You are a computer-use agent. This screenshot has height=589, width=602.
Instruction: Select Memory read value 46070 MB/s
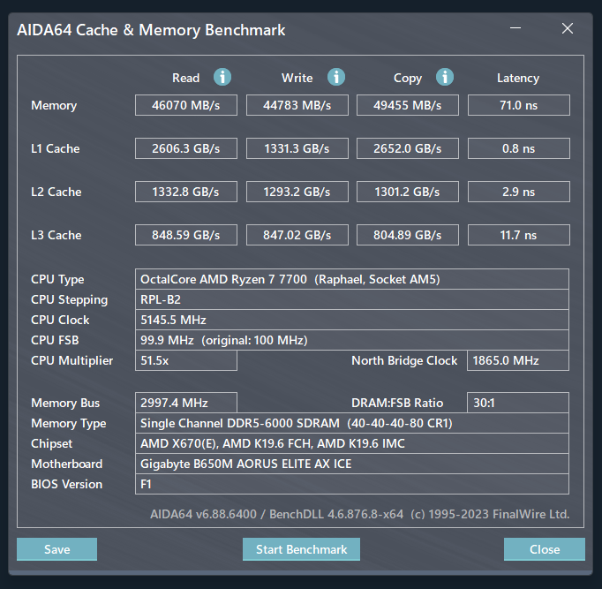coord(186,105)
